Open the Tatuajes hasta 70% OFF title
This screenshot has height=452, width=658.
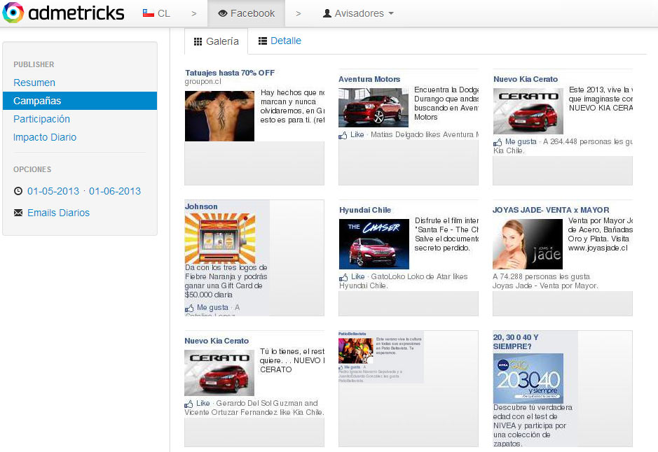(x=230, y=73)
